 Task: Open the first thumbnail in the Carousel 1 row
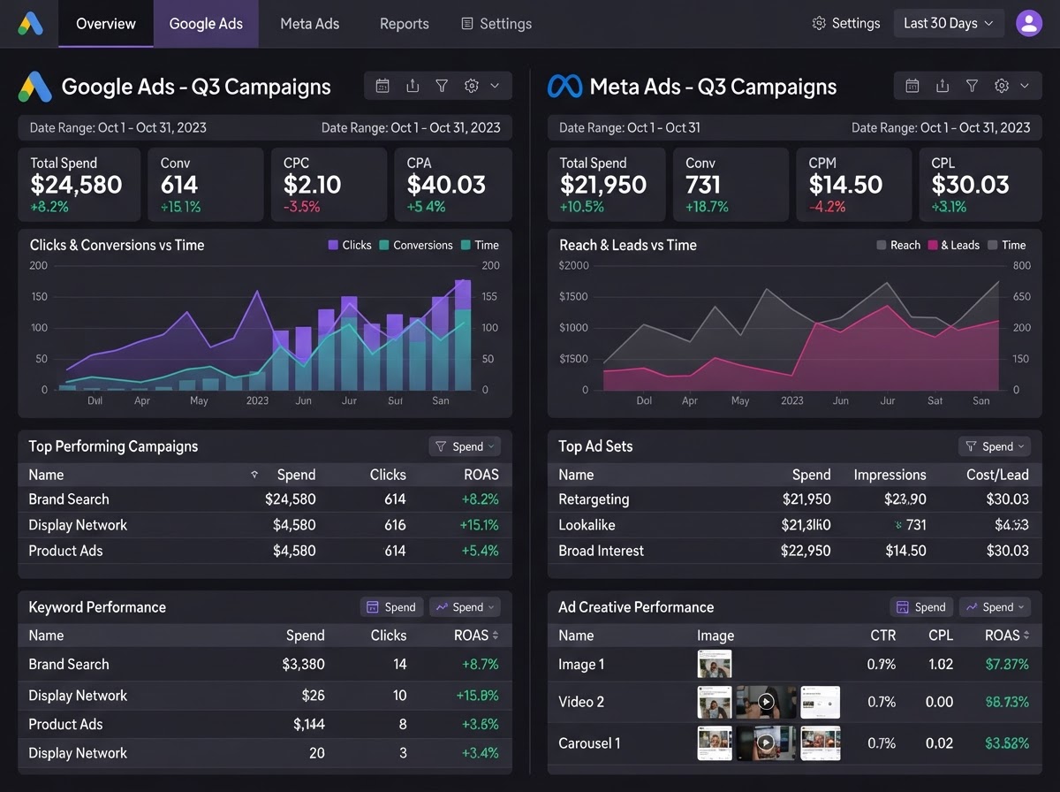(715, 743)
